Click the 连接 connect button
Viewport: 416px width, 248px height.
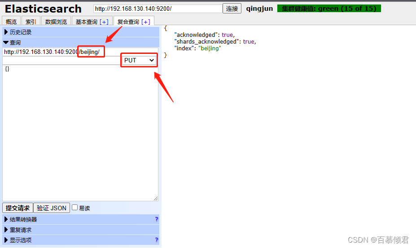pyautogui.click(x=232, y=9)
